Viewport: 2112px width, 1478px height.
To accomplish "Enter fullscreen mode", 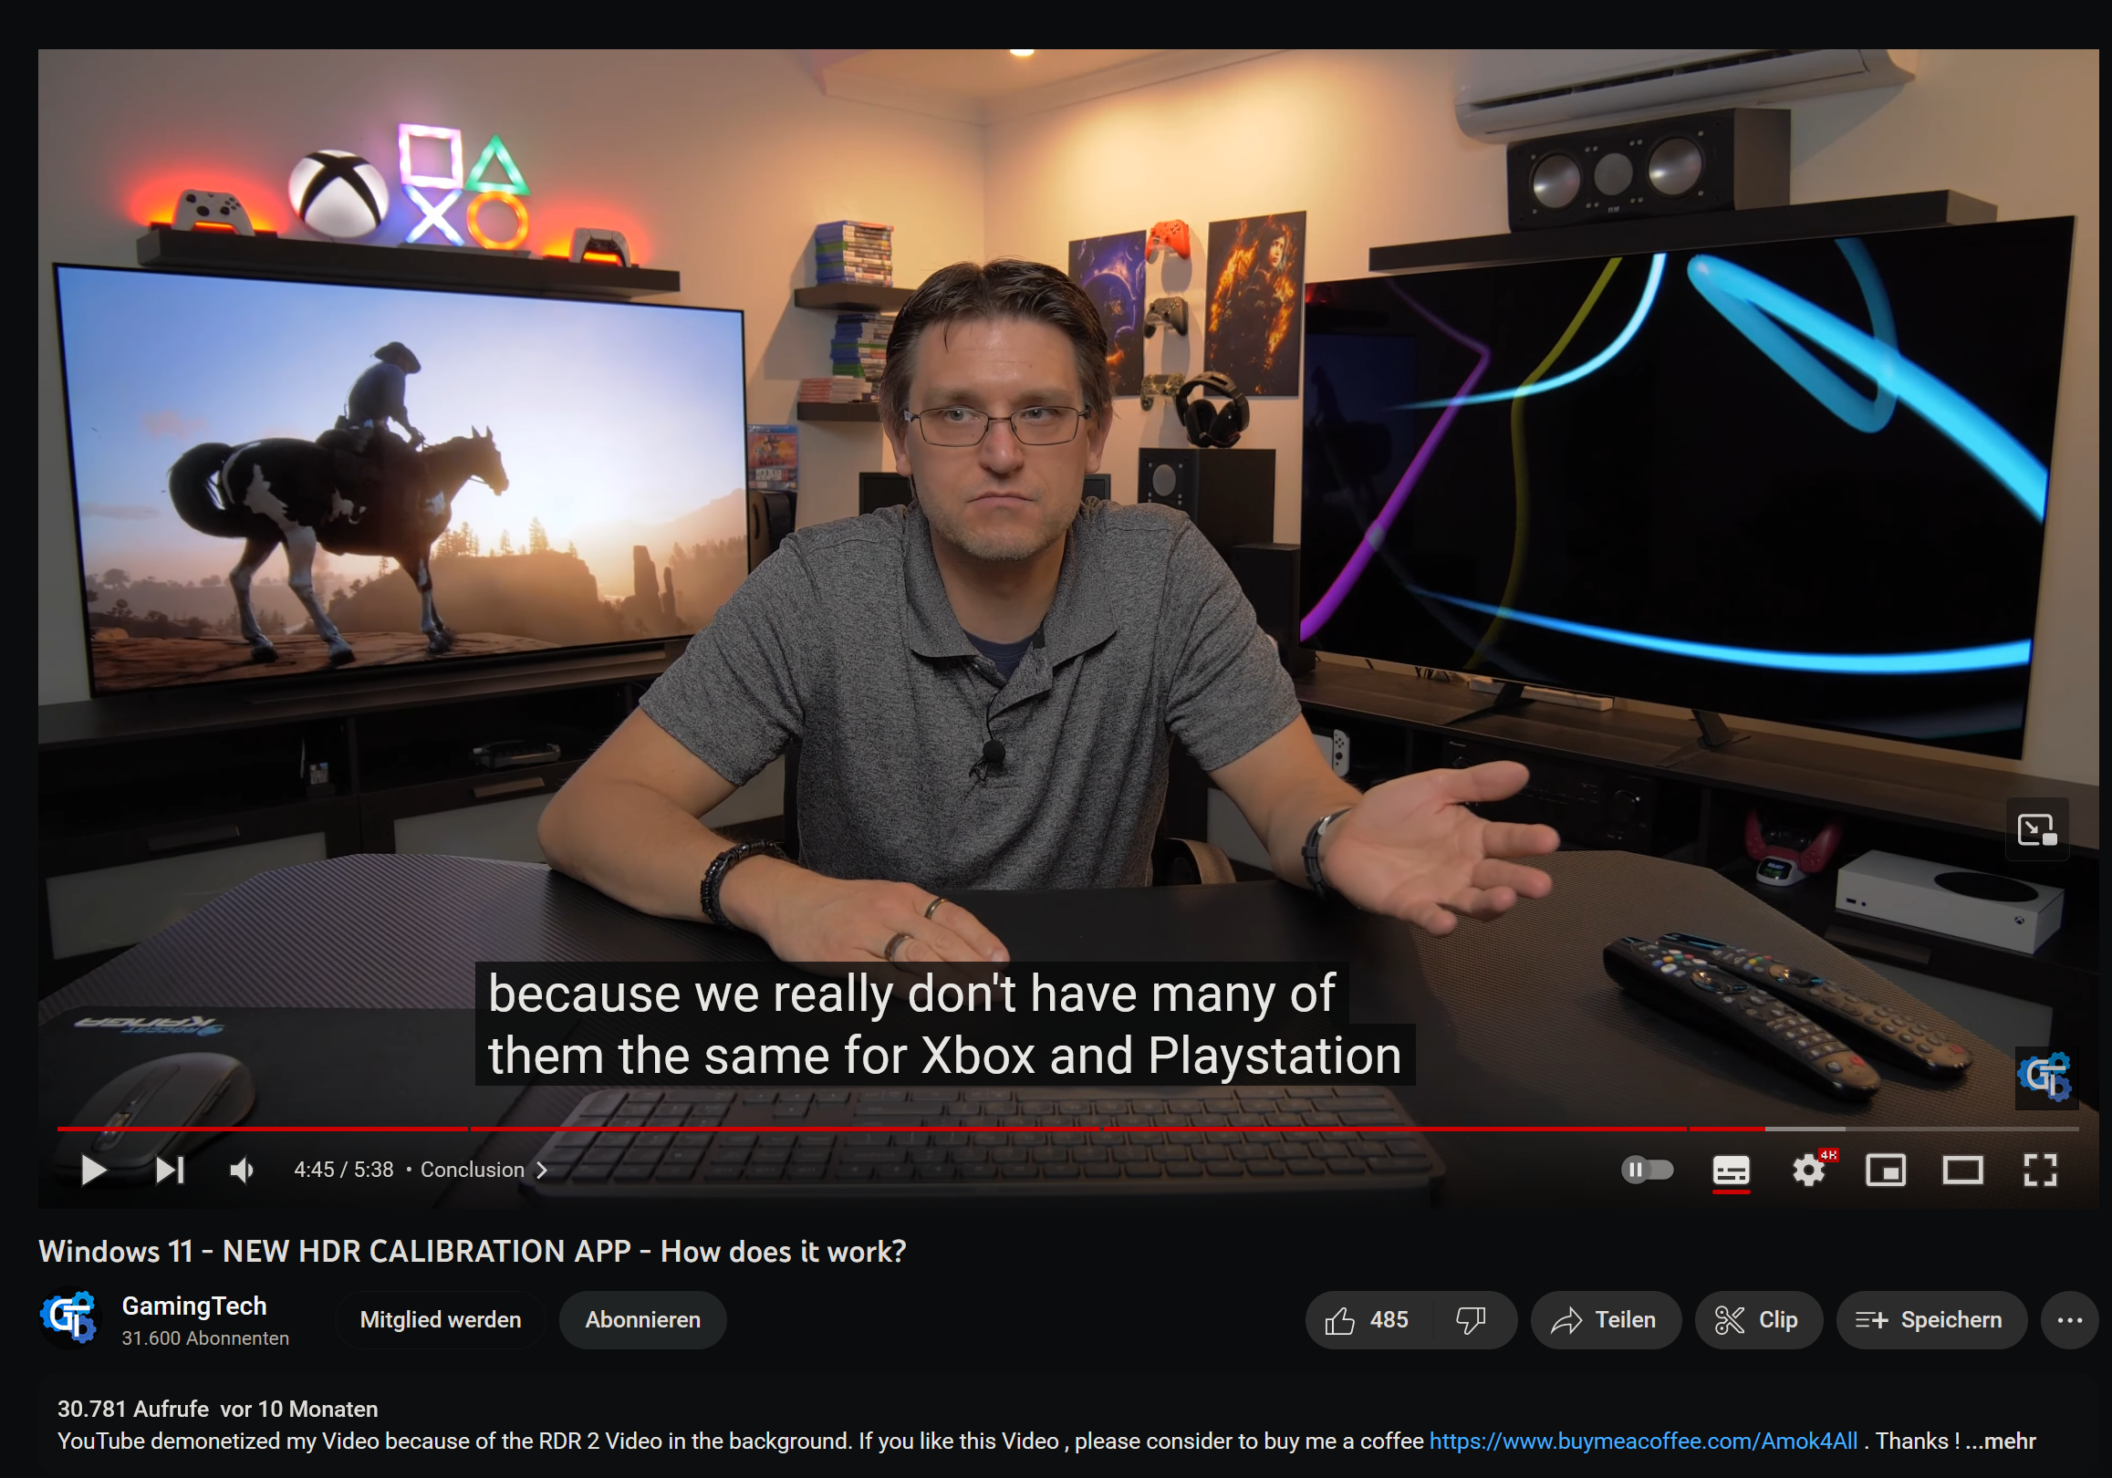I will click(2039, 1169).
